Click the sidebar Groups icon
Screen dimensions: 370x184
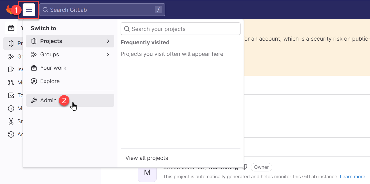click(11, 56)
